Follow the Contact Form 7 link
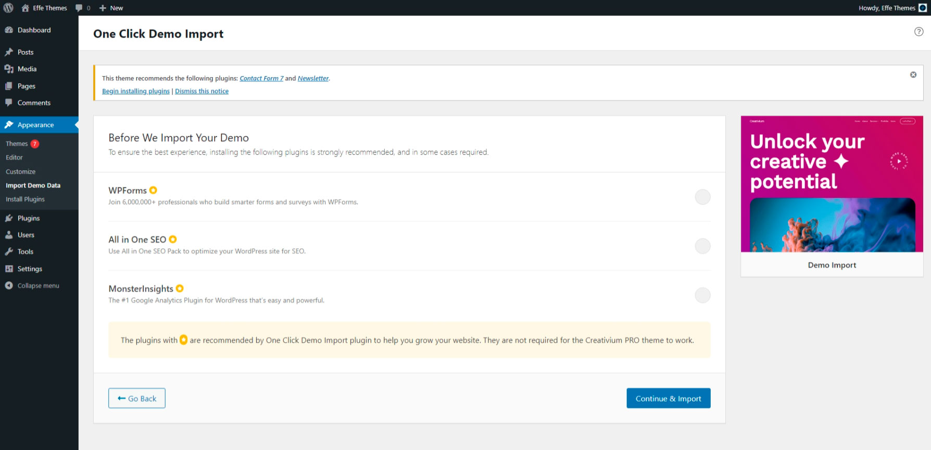The width and height of the screenshot is (931, 450). (261, 78)
